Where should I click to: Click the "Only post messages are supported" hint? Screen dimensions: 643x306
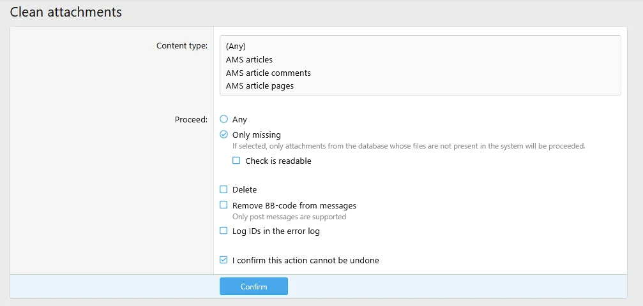pyautogui.click(x=289, y=217)
